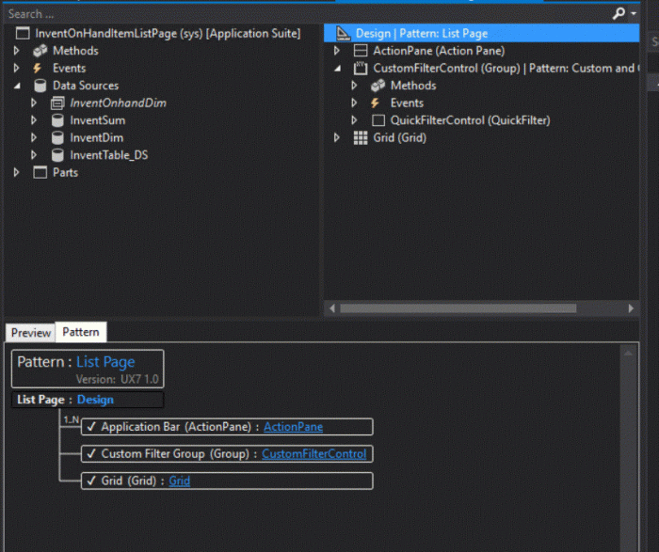Click the CustomFilterControl group icon
This screenshot has width=659, height=552.
pyautogui.click(x=361, y=68)
